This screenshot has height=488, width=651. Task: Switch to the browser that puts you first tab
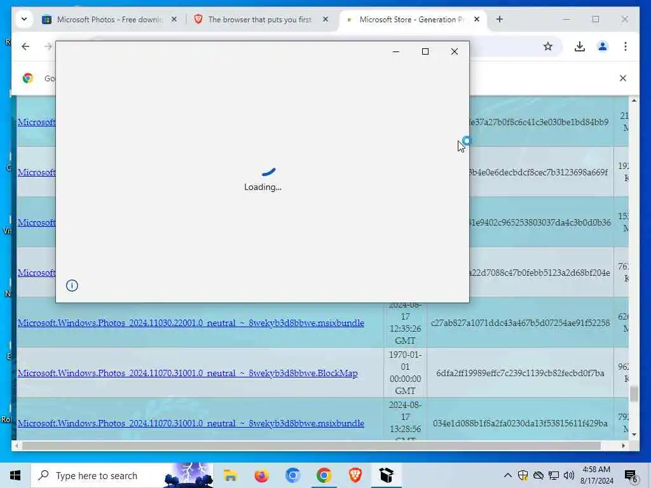259,20
